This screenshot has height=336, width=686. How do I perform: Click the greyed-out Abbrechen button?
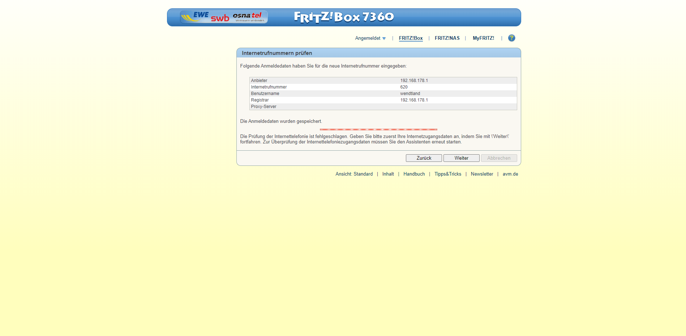[499, 158]
